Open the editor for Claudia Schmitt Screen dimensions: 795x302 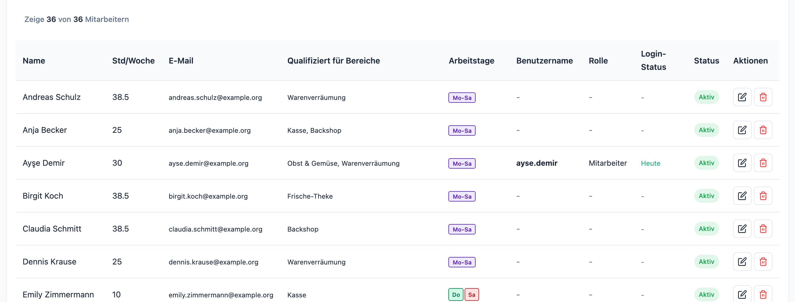pos(742,229)
